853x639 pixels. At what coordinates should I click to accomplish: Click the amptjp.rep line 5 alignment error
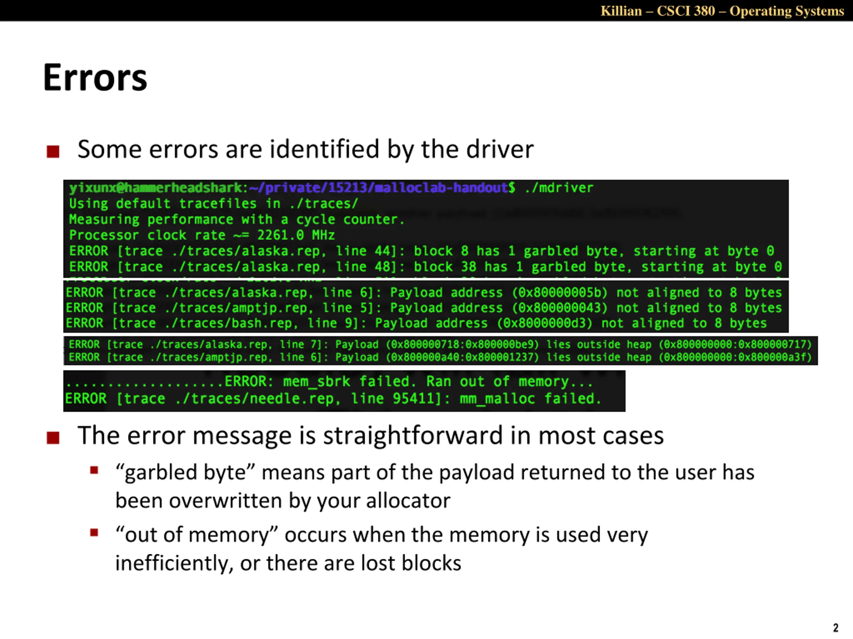click(x=424, y=308)
